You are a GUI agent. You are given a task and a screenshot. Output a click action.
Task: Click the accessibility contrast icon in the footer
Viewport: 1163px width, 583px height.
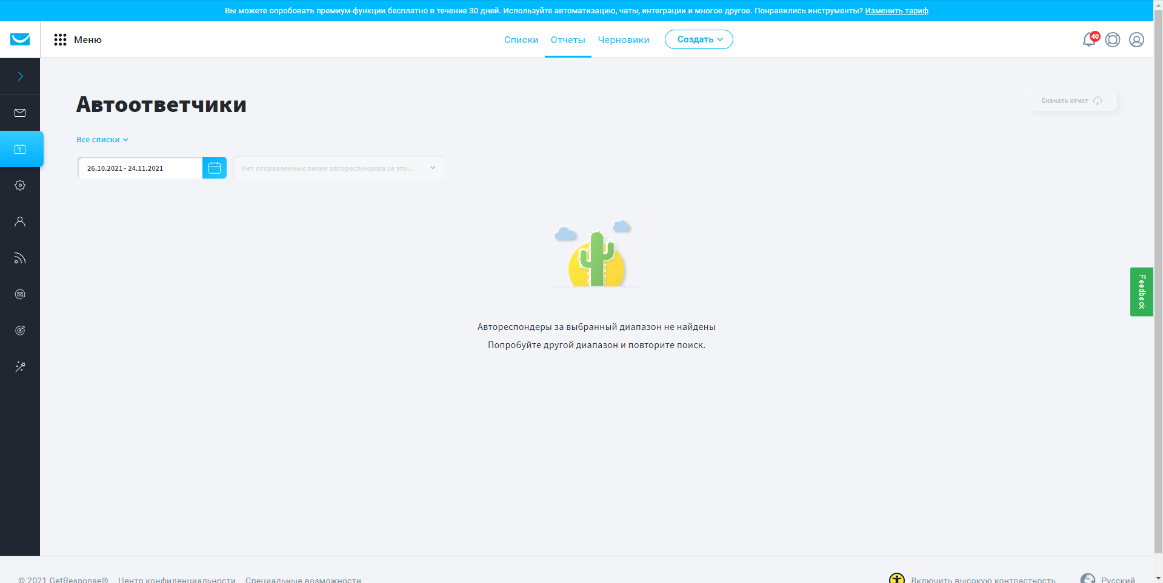coord(897,579)
